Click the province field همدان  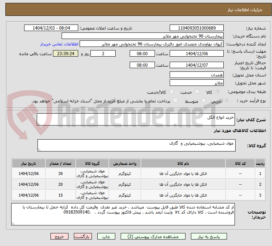197,75
